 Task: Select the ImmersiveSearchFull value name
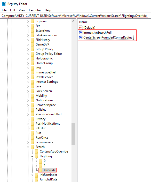[97, 33]
